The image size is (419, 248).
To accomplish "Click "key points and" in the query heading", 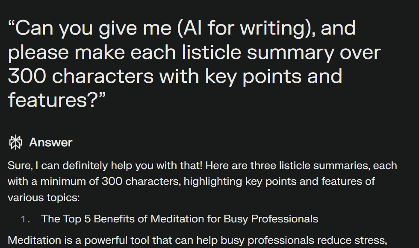I will pos(274,77).
